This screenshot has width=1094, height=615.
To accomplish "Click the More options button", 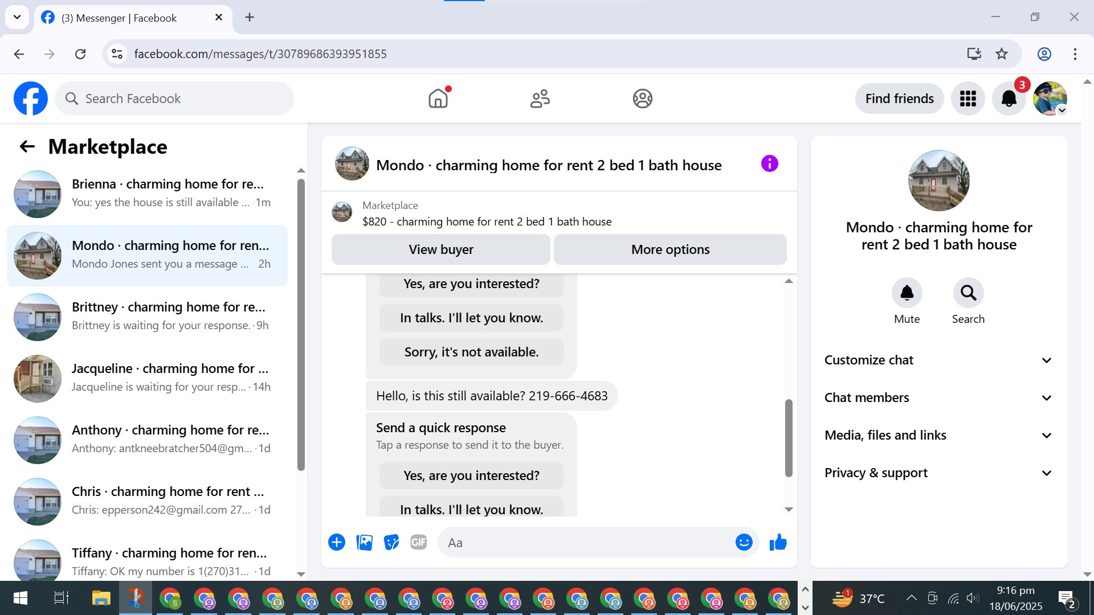I will click(x=670, y=249).
